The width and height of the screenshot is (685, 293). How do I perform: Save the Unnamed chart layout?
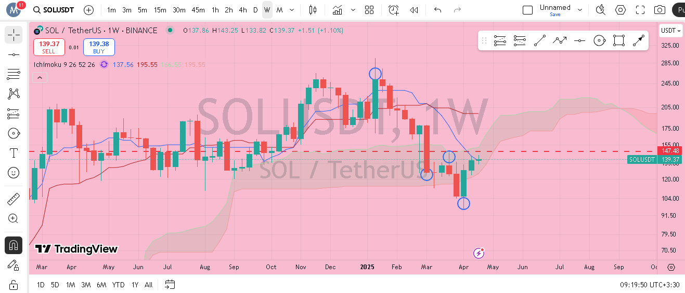555,15
